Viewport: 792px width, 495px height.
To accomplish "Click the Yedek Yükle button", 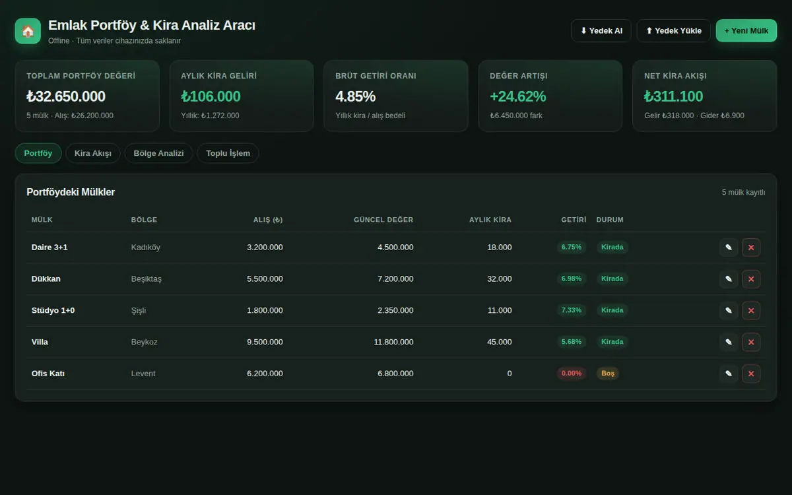I will pos(674,31).
